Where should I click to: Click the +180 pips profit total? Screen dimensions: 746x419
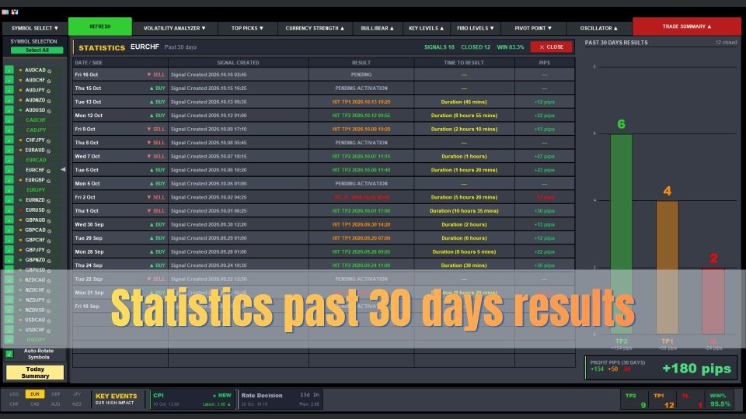696,368
